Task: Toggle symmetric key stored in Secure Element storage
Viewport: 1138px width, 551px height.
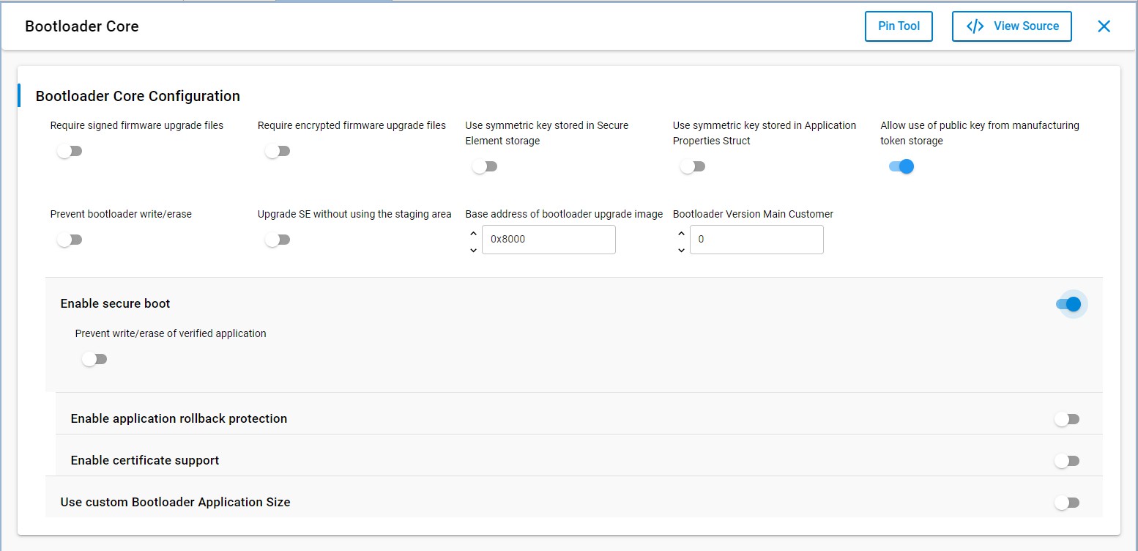Action: [485, 166]
